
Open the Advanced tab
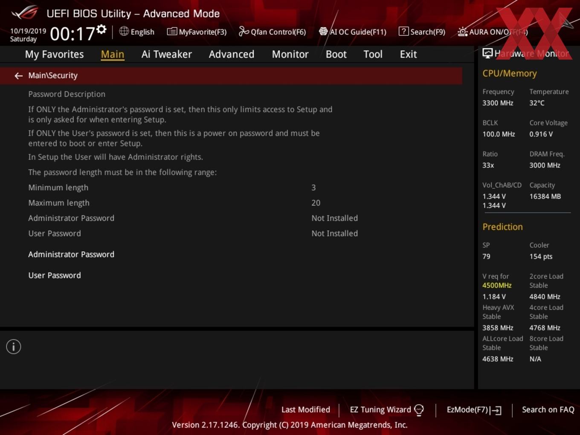(232, 54)
